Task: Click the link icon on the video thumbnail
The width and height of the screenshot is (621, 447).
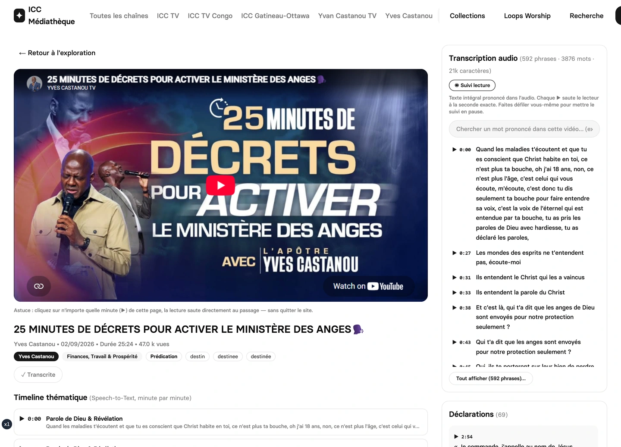Action: click(39, 286)
